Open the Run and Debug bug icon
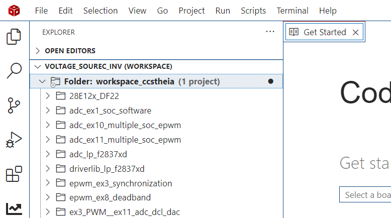391x218 pixels. pyautogui.click(x=14, y=140)
